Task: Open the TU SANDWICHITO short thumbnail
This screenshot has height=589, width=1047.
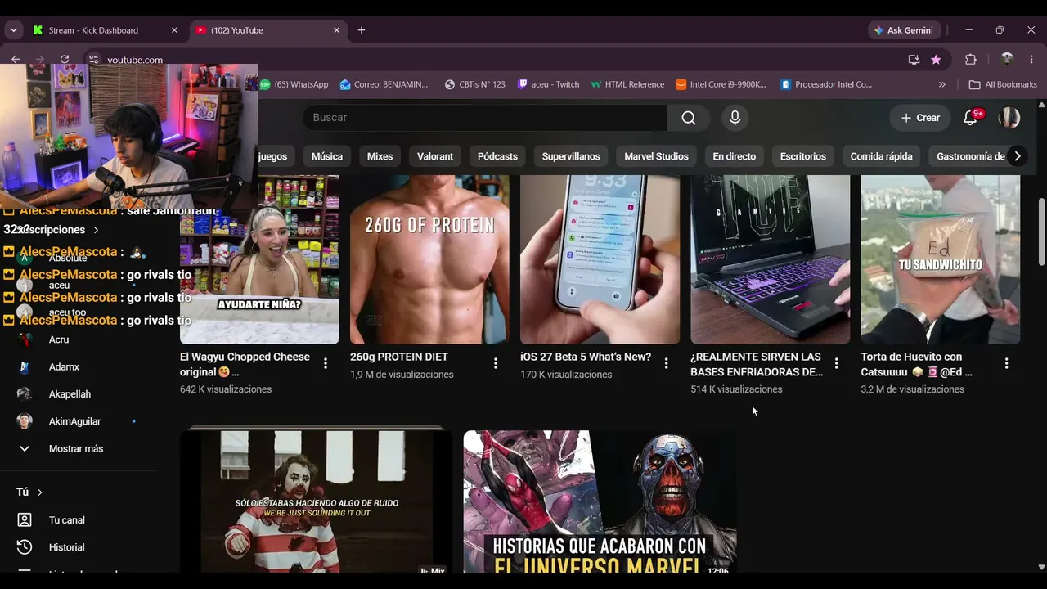Action: pyautogui.click(x=941, y=259)
